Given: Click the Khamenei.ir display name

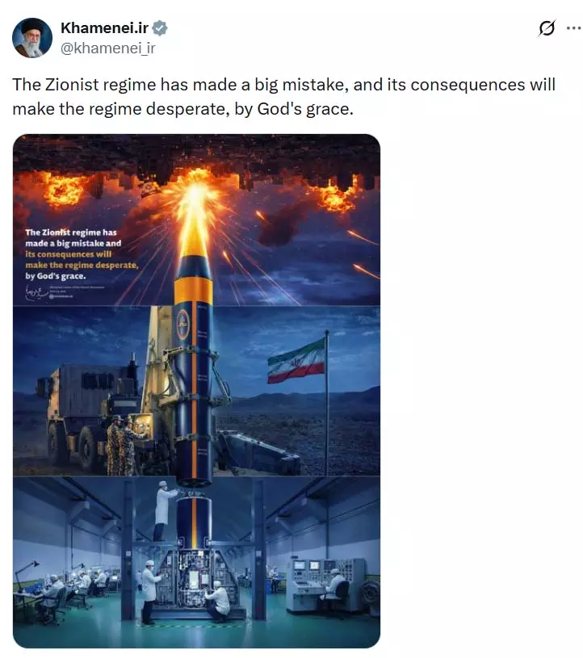Looking at the screenshot, I should [x=104, y=27].
